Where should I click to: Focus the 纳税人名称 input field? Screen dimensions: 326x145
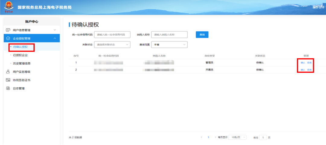click(169, 35)
